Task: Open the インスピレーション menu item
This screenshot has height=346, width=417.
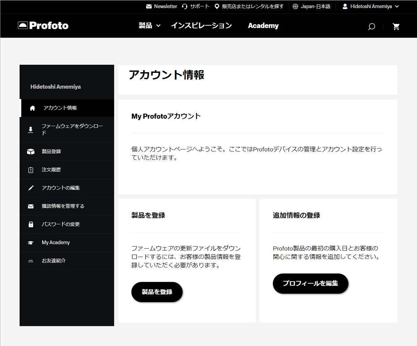Action: tap(202, 26)
